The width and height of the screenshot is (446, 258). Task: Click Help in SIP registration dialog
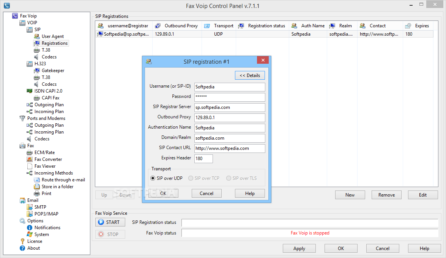tap(250, 193)
